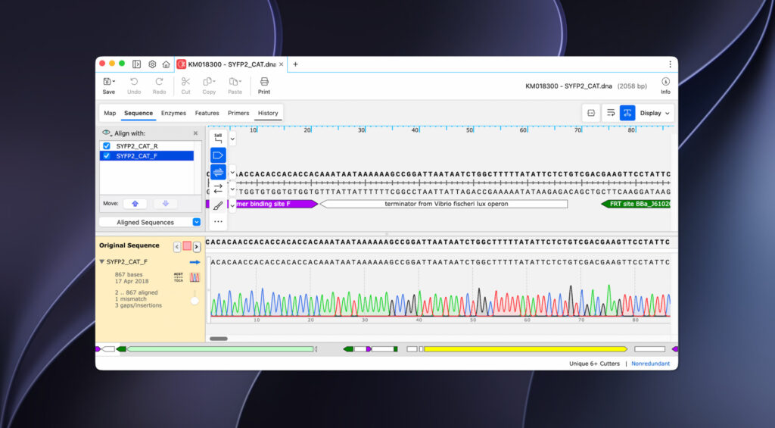Click the Copy toolbar icon
This screenshot has width=775, height=428.
[x=209, y=82]
